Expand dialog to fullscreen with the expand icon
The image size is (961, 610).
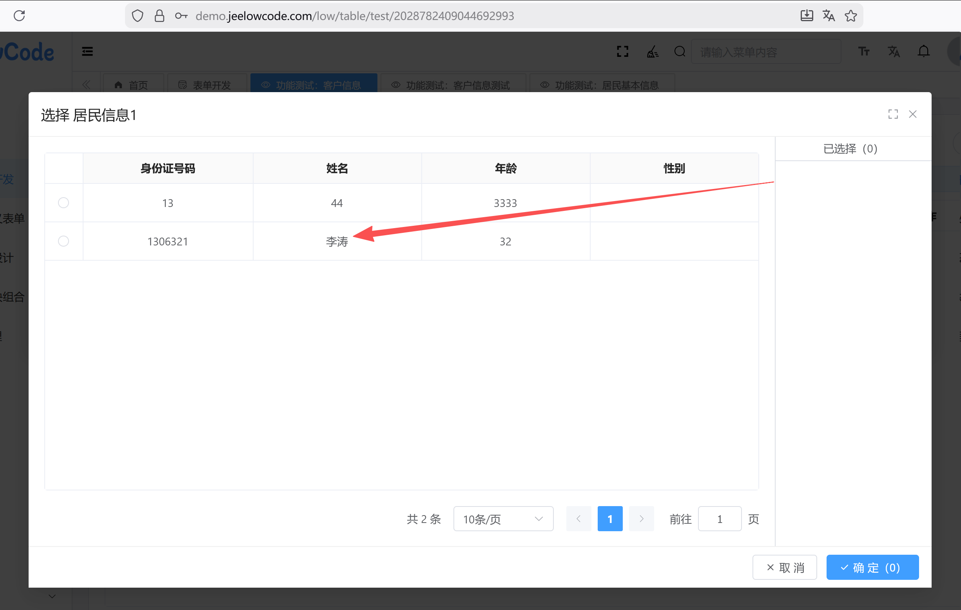tap(893, 114)
